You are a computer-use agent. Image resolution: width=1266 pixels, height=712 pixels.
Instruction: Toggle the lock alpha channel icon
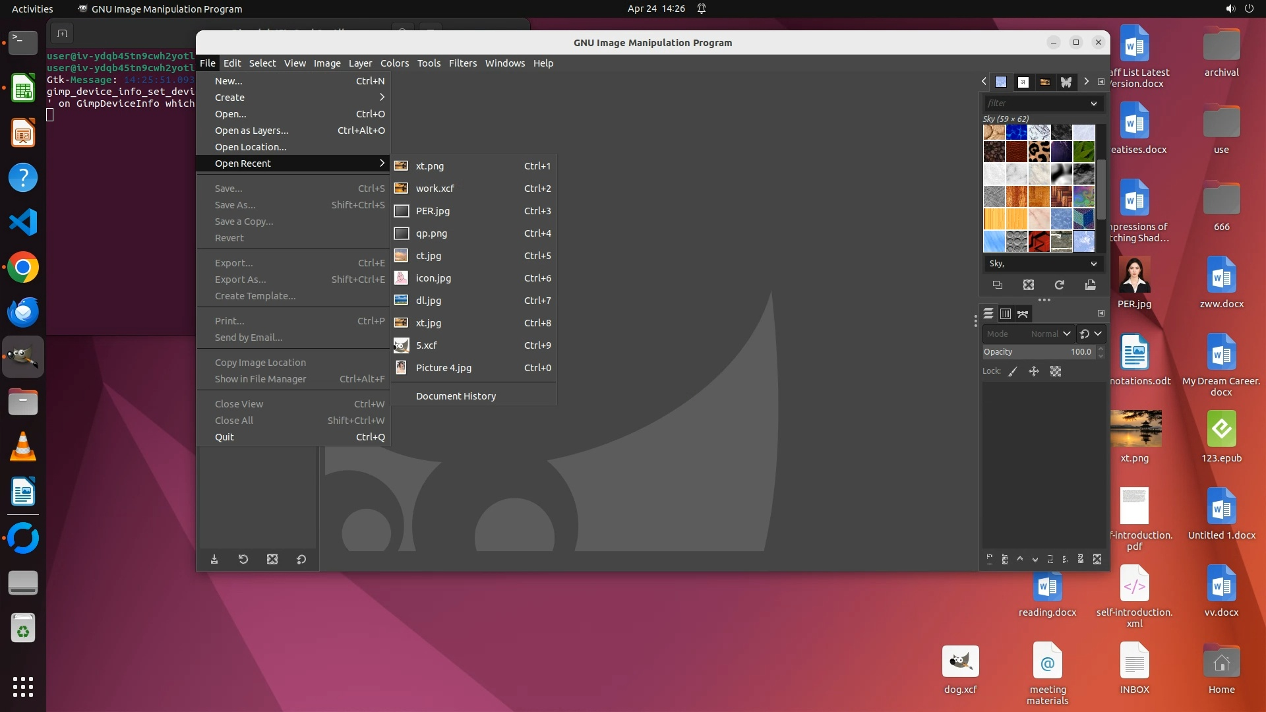(1056, 371)
